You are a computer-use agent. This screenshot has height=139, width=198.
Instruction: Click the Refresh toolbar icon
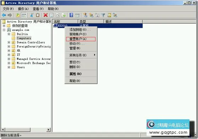[x=57, y=15]
